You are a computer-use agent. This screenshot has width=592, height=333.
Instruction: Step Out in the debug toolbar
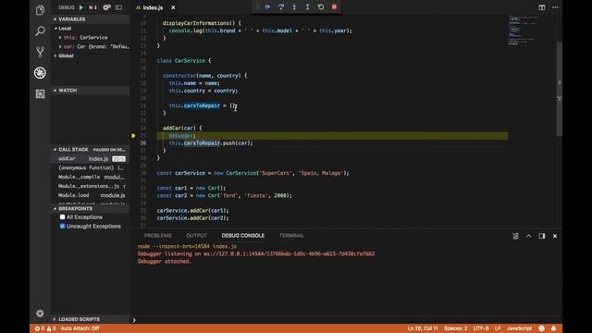pyautogui.click(x=307, y=6)
